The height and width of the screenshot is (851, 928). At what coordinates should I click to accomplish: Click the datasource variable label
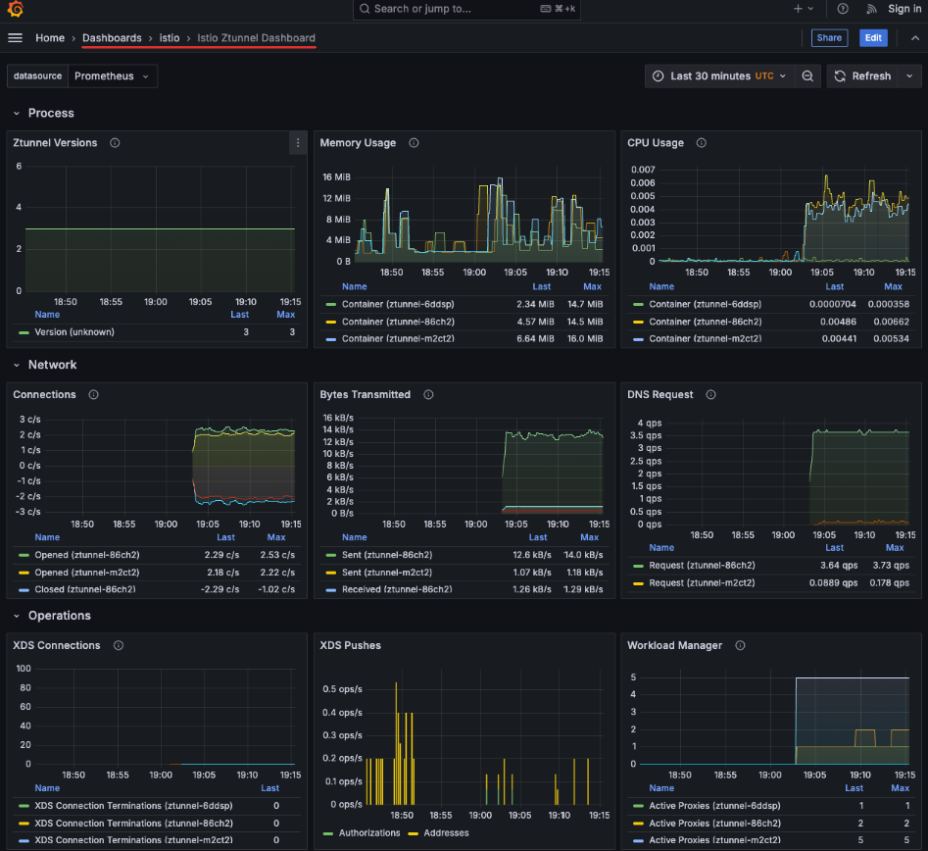click(x=37, y=76)
